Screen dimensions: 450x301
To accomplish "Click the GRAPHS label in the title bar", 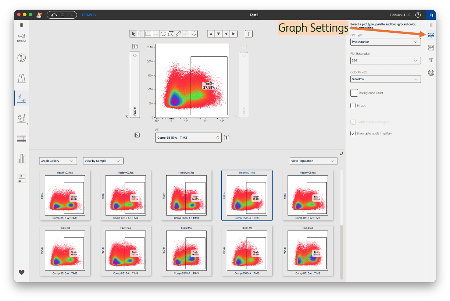I will [x=89, y=15].
